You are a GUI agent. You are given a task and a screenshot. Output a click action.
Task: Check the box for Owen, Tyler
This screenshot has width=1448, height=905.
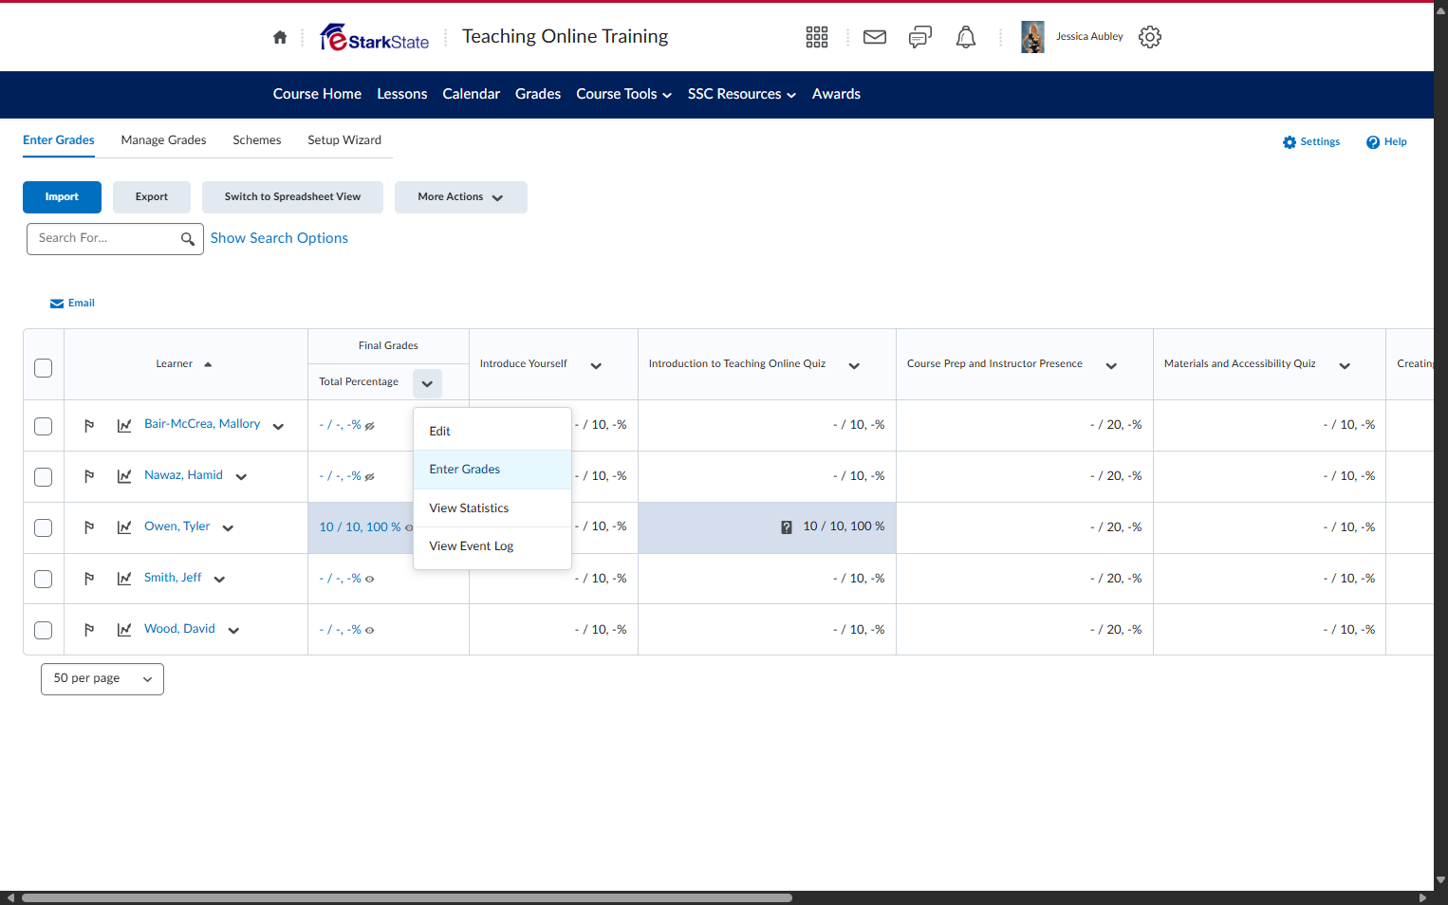44,527
